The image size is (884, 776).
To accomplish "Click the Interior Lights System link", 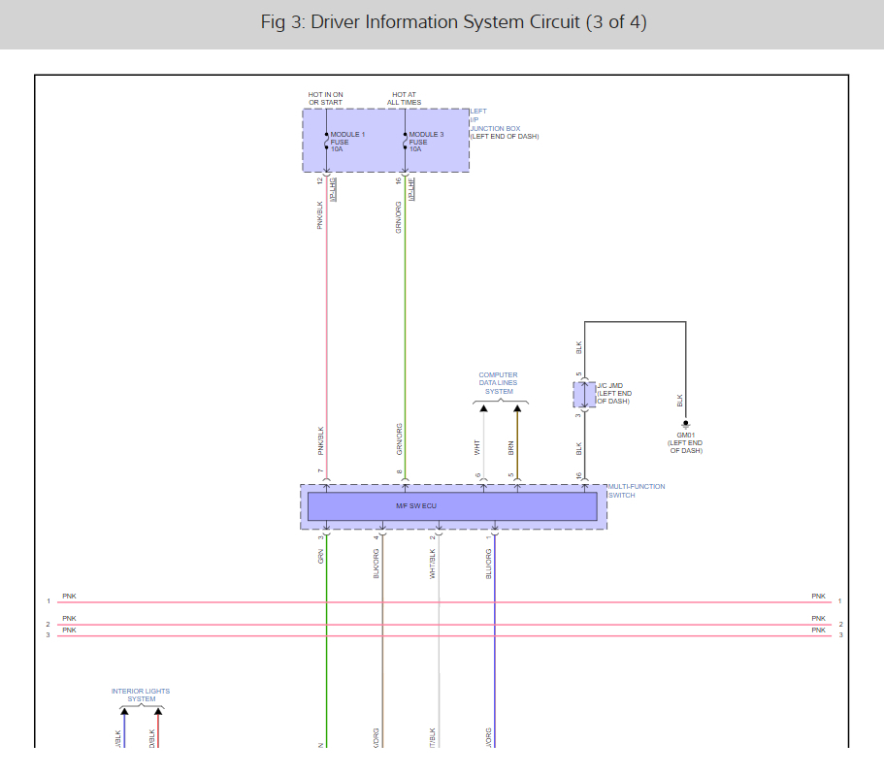I will click(141, 695).
